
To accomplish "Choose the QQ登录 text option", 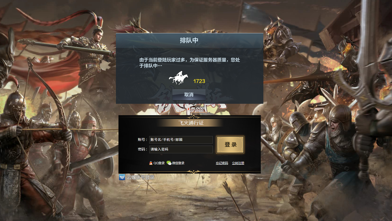I will 159,163.
